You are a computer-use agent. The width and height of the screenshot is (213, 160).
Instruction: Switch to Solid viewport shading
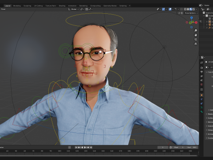188,9
